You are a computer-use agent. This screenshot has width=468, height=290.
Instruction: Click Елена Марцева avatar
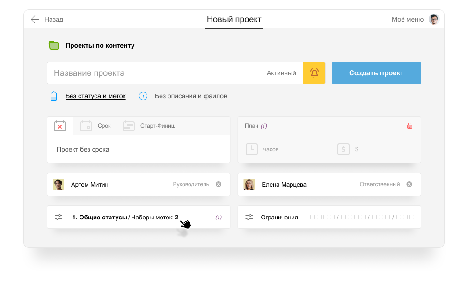click(249, 184)
